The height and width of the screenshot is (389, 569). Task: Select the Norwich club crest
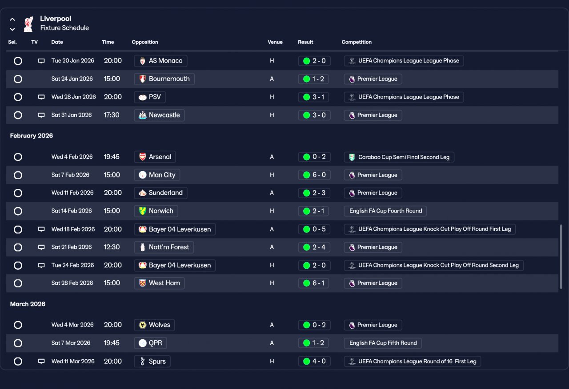coord(142,211)
